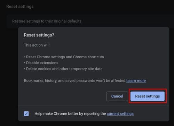The image size is (174, 126).
Task: Select the 'Reset settings' page section heading
Action: point(20,7)
